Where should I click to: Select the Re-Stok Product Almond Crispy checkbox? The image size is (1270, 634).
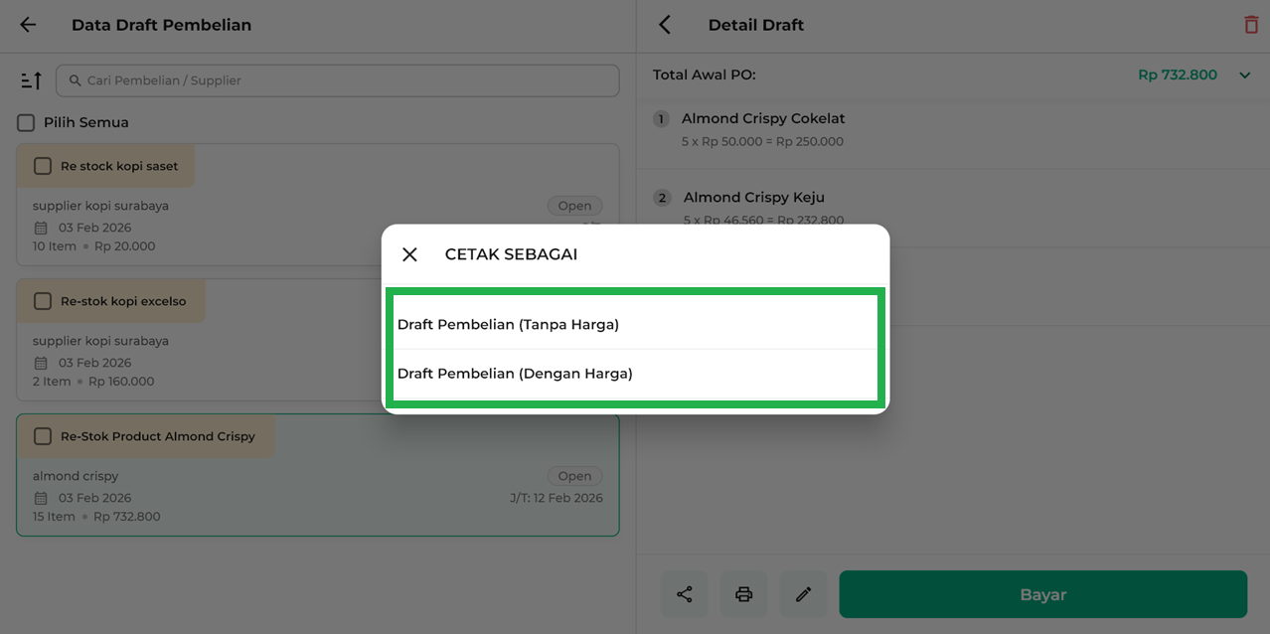pyautogui.click(x=43, y=436)
